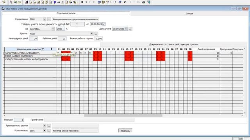Open Документы отсутствия и действующие приказы tab

(x=173, y=44)
